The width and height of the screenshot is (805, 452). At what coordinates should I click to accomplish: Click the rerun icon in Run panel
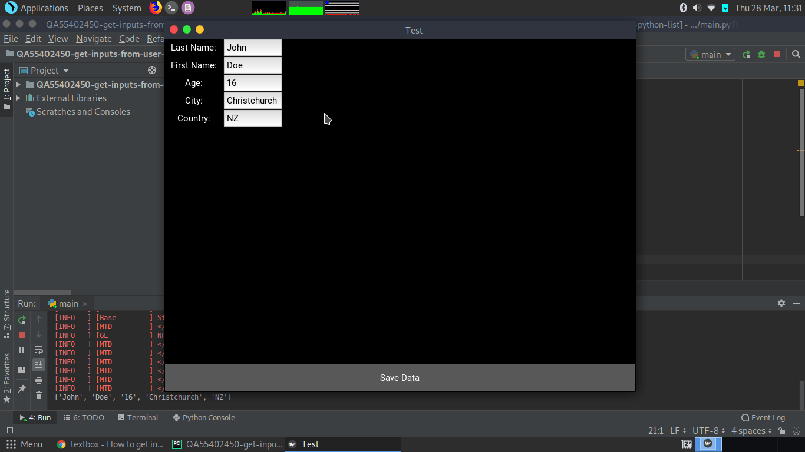coord(22,320)
